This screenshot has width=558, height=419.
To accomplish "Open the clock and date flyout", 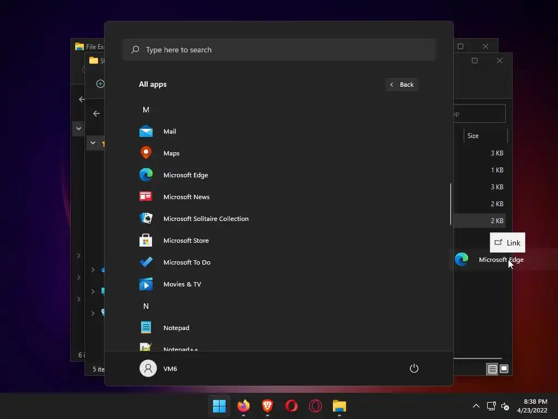I will point(532,406).
